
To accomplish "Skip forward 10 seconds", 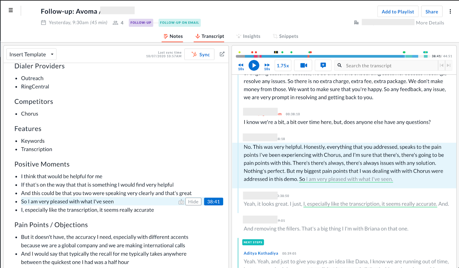I will (267, 66).
